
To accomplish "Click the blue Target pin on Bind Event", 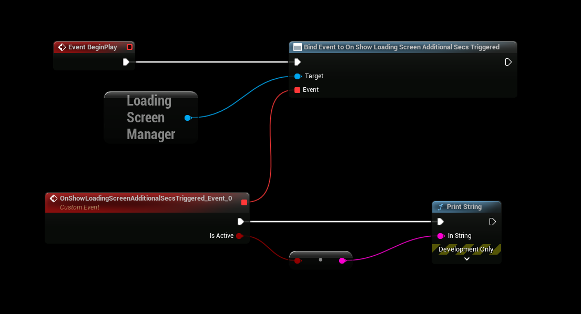I will 298,76.
